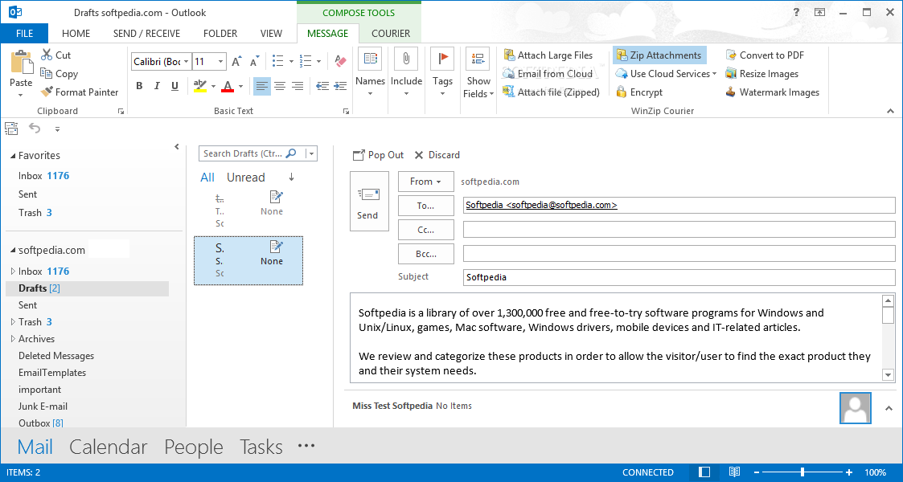Open the numbering list dropdown arrow

(318, 62)
